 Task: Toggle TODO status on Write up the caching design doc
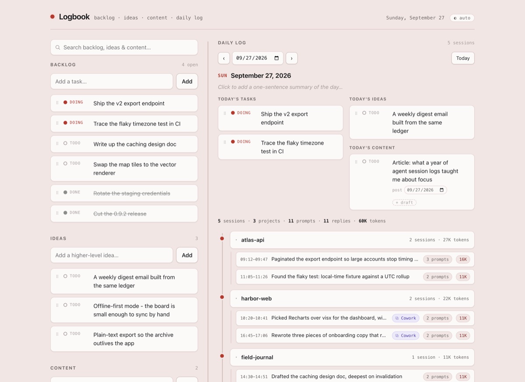tap(72, 143)
